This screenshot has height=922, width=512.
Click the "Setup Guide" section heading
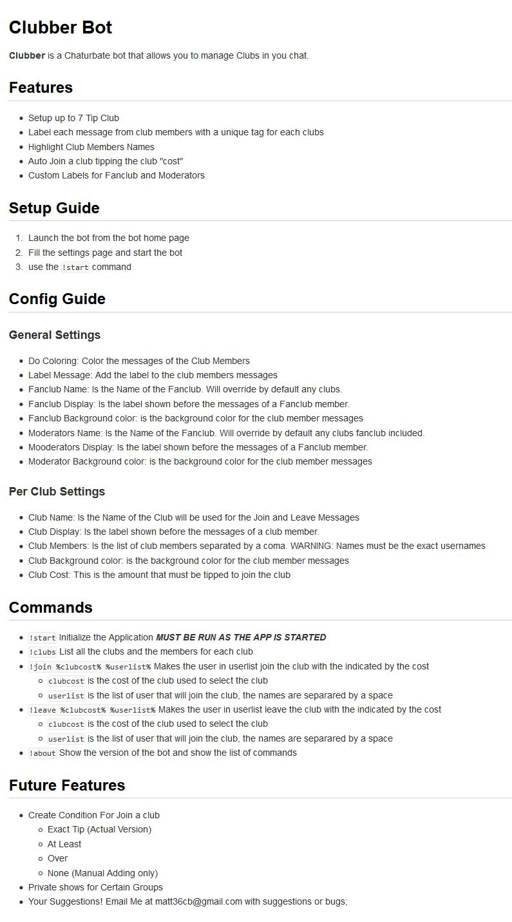[54, 208]
